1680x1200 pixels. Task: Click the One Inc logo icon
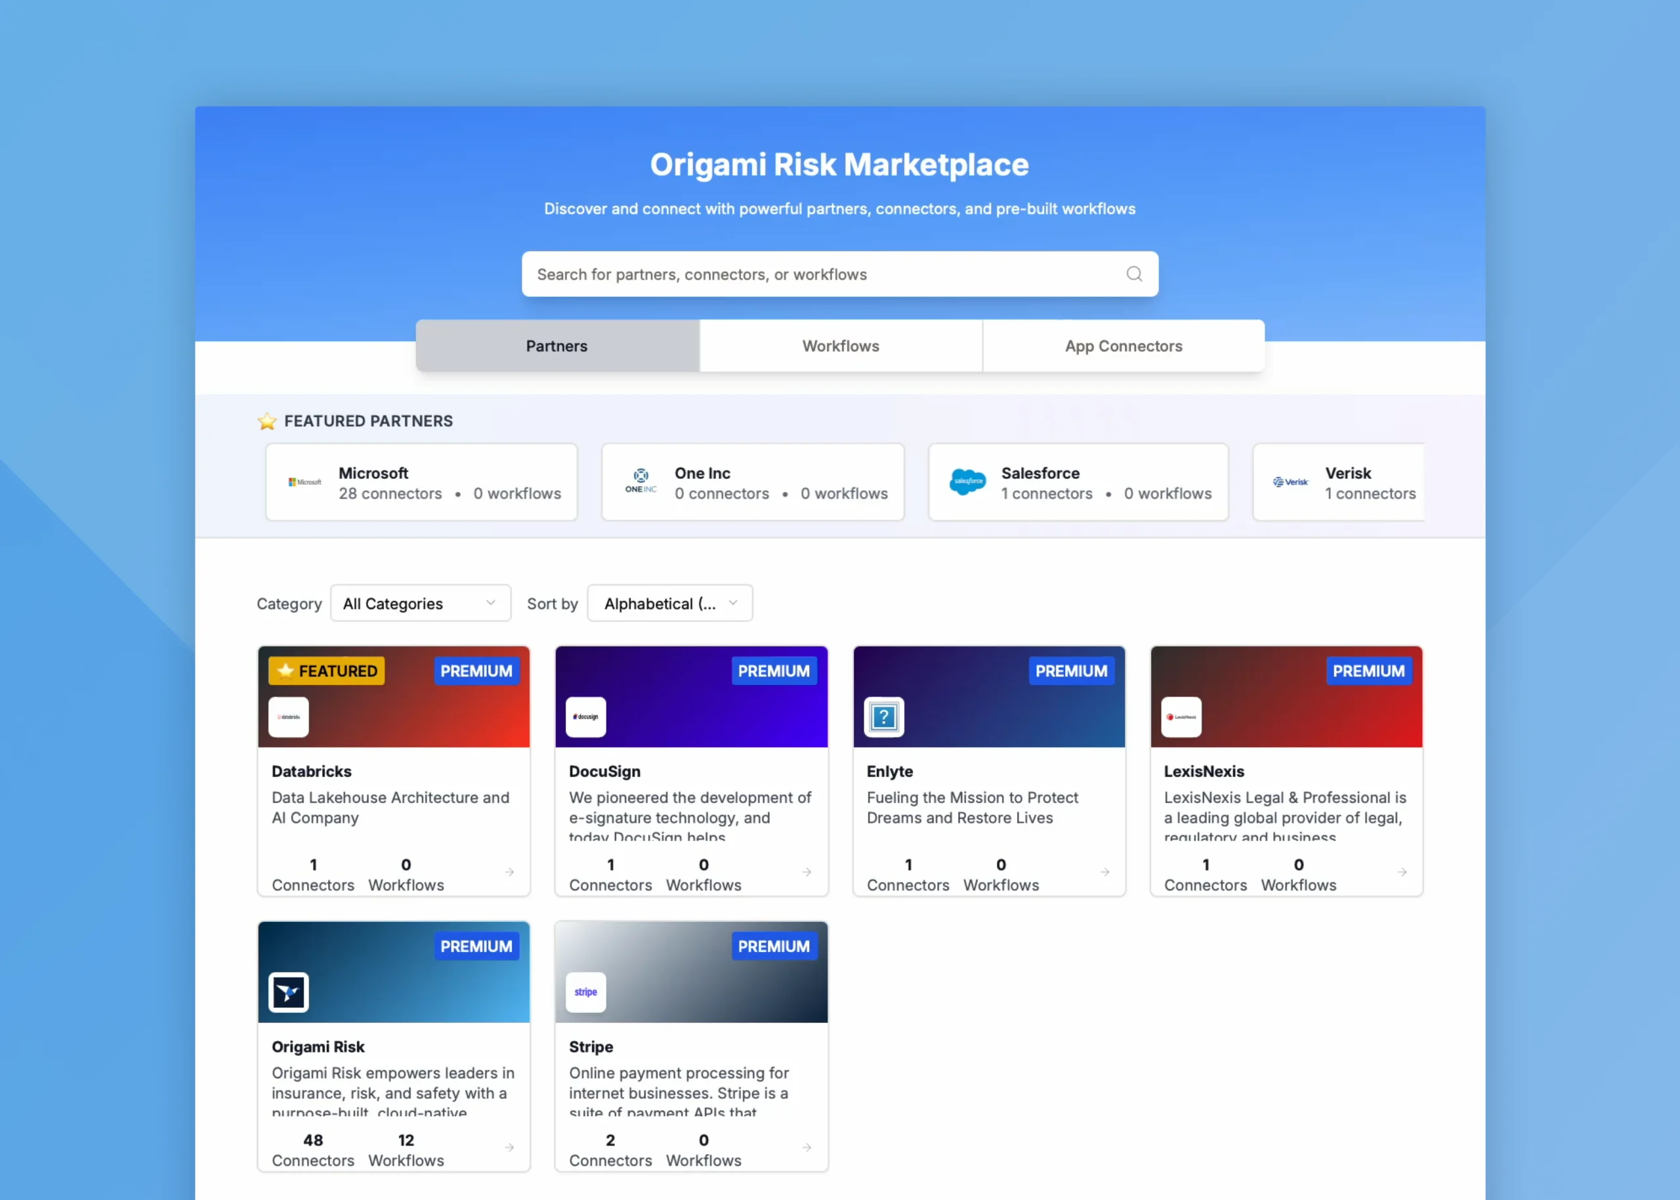(x=640, y=481)
